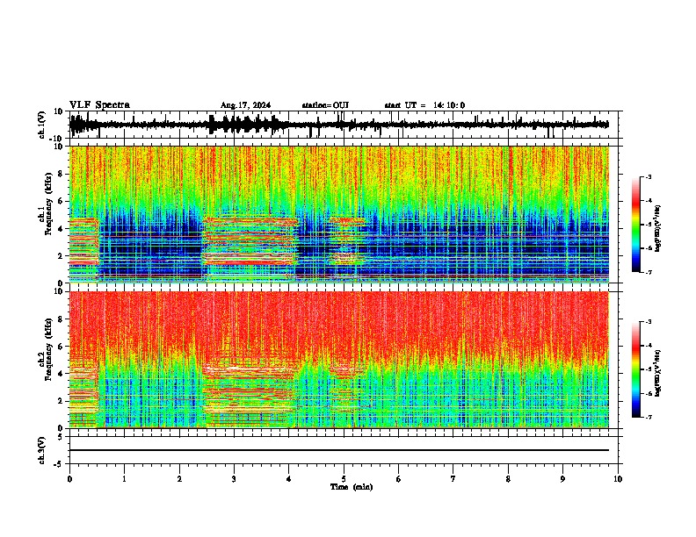
Task: Click the 'station=OUJ' label
Action: point(325,105)
